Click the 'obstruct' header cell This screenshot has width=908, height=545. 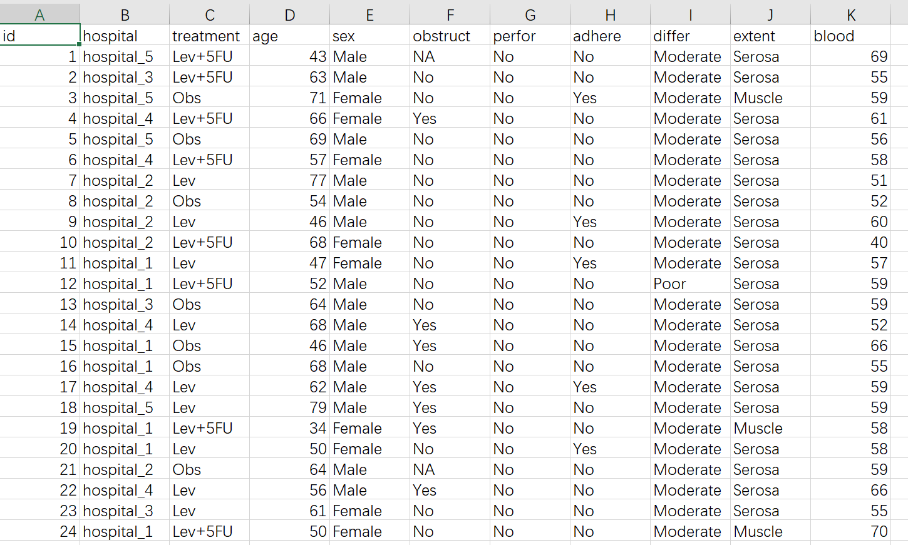tap(450, 36)
